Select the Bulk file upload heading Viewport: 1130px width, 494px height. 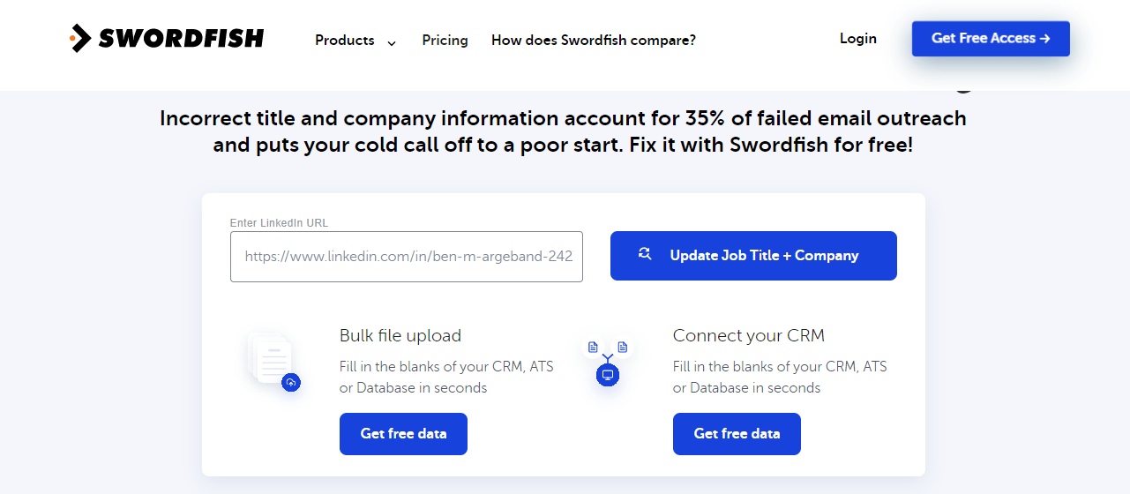pos(400,336)
